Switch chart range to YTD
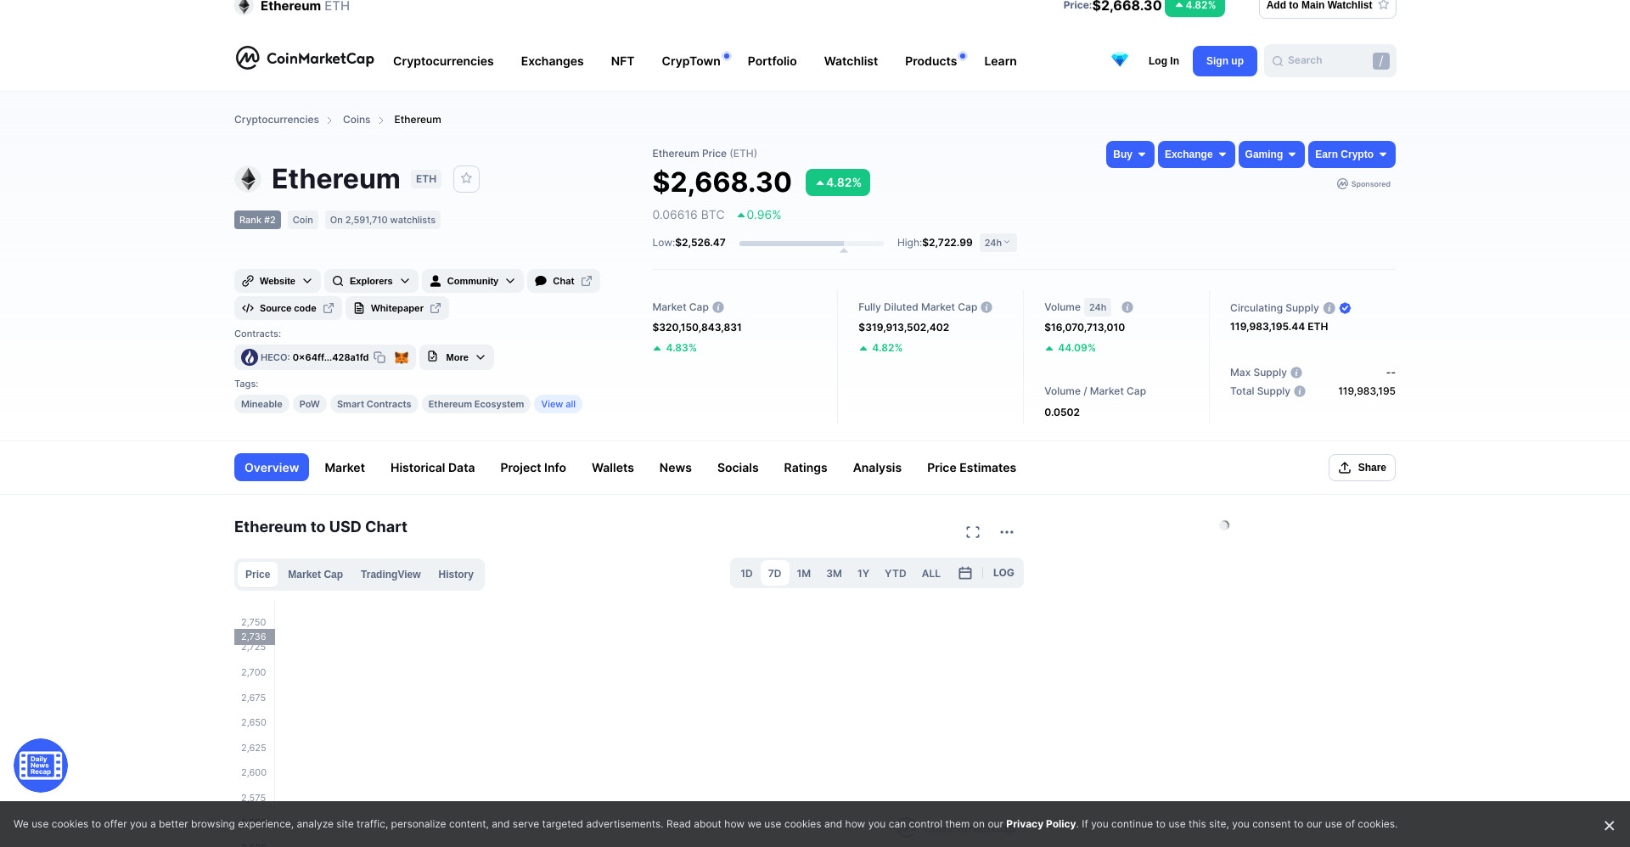The width and height of the screenshot is (1630, 847). (x=896, y=574)
